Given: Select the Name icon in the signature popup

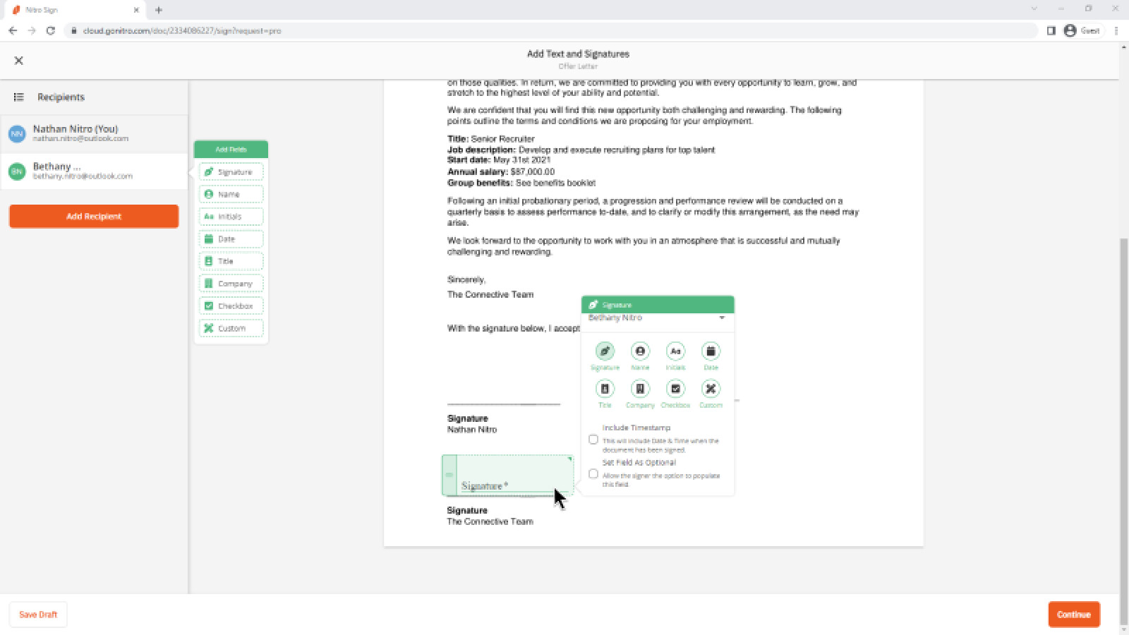Looking at the screenshot, I should click(640, 351).
